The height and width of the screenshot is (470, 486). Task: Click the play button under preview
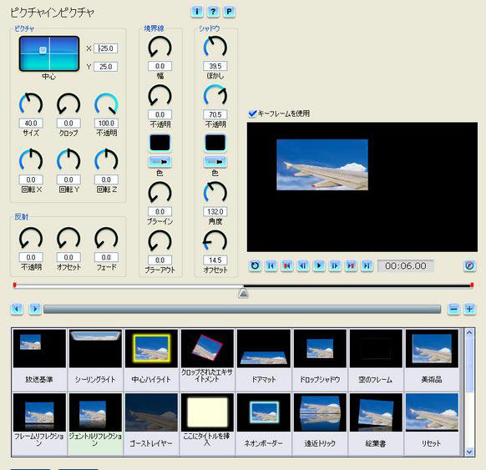point(319,265)
